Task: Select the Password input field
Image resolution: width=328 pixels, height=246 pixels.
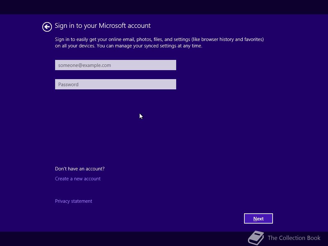Action: tap(115, 84)
